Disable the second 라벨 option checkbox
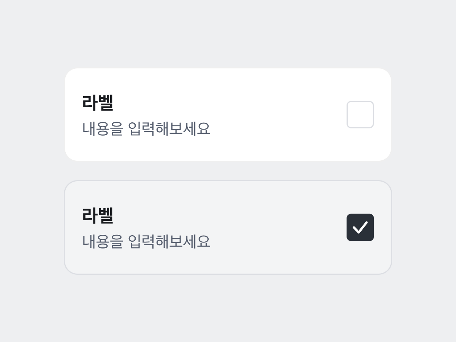Screen dimensions: 456x342 point(360,227)
